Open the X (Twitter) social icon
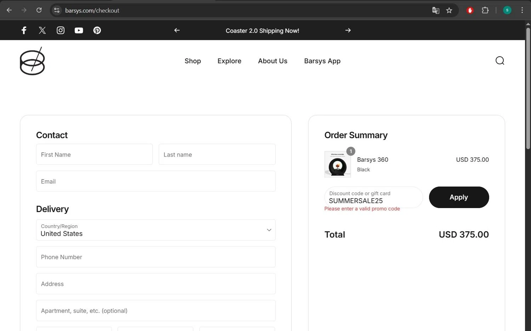Image resolution: width=531 pixels, height=331 pixels. [42, 30]
